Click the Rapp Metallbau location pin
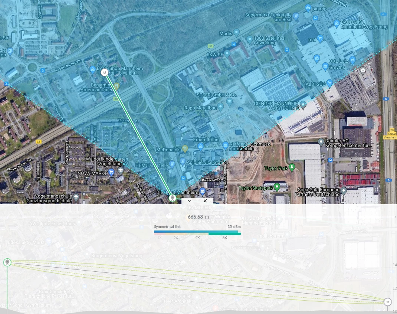 [220, 107]
